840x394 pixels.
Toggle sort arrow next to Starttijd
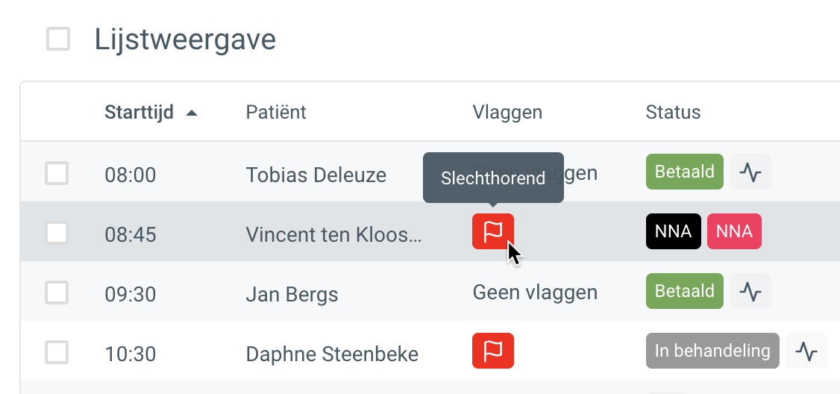191,113
